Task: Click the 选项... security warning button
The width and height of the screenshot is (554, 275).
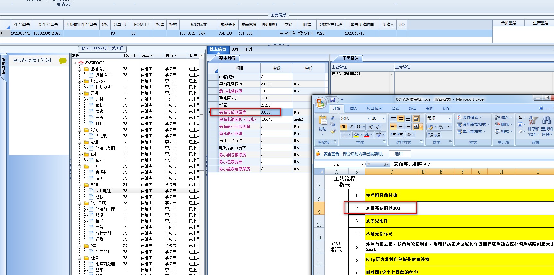Action: click(400, 154)
